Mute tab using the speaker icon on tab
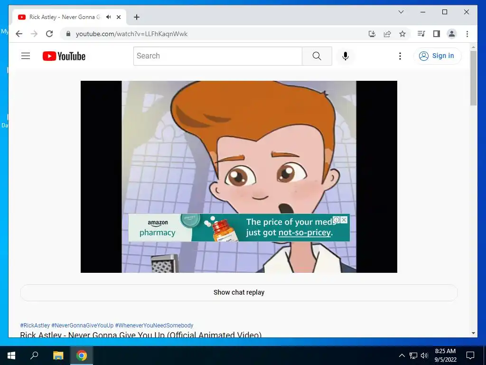 click(109, 17)
